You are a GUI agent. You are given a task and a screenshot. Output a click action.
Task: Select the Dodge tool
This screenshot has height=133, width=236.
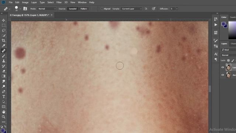(4, 86)
